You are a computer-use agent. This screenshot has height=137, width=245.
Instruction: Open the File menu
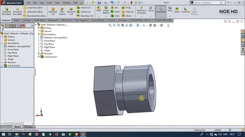pyautogui.click(x=28, y=3)
